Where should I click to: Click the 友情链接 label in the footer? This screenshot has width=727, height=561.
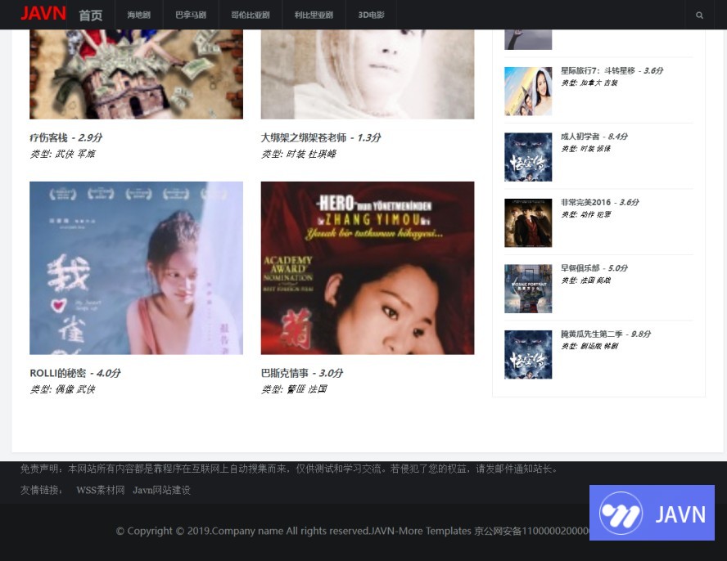pyautogui.click(x=42, y=490)
